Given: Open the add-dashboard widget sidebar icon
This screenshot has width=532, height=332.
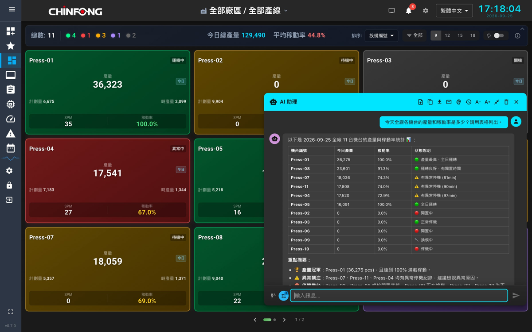Looking at the screenshot, I should click(x=11, y=31).
